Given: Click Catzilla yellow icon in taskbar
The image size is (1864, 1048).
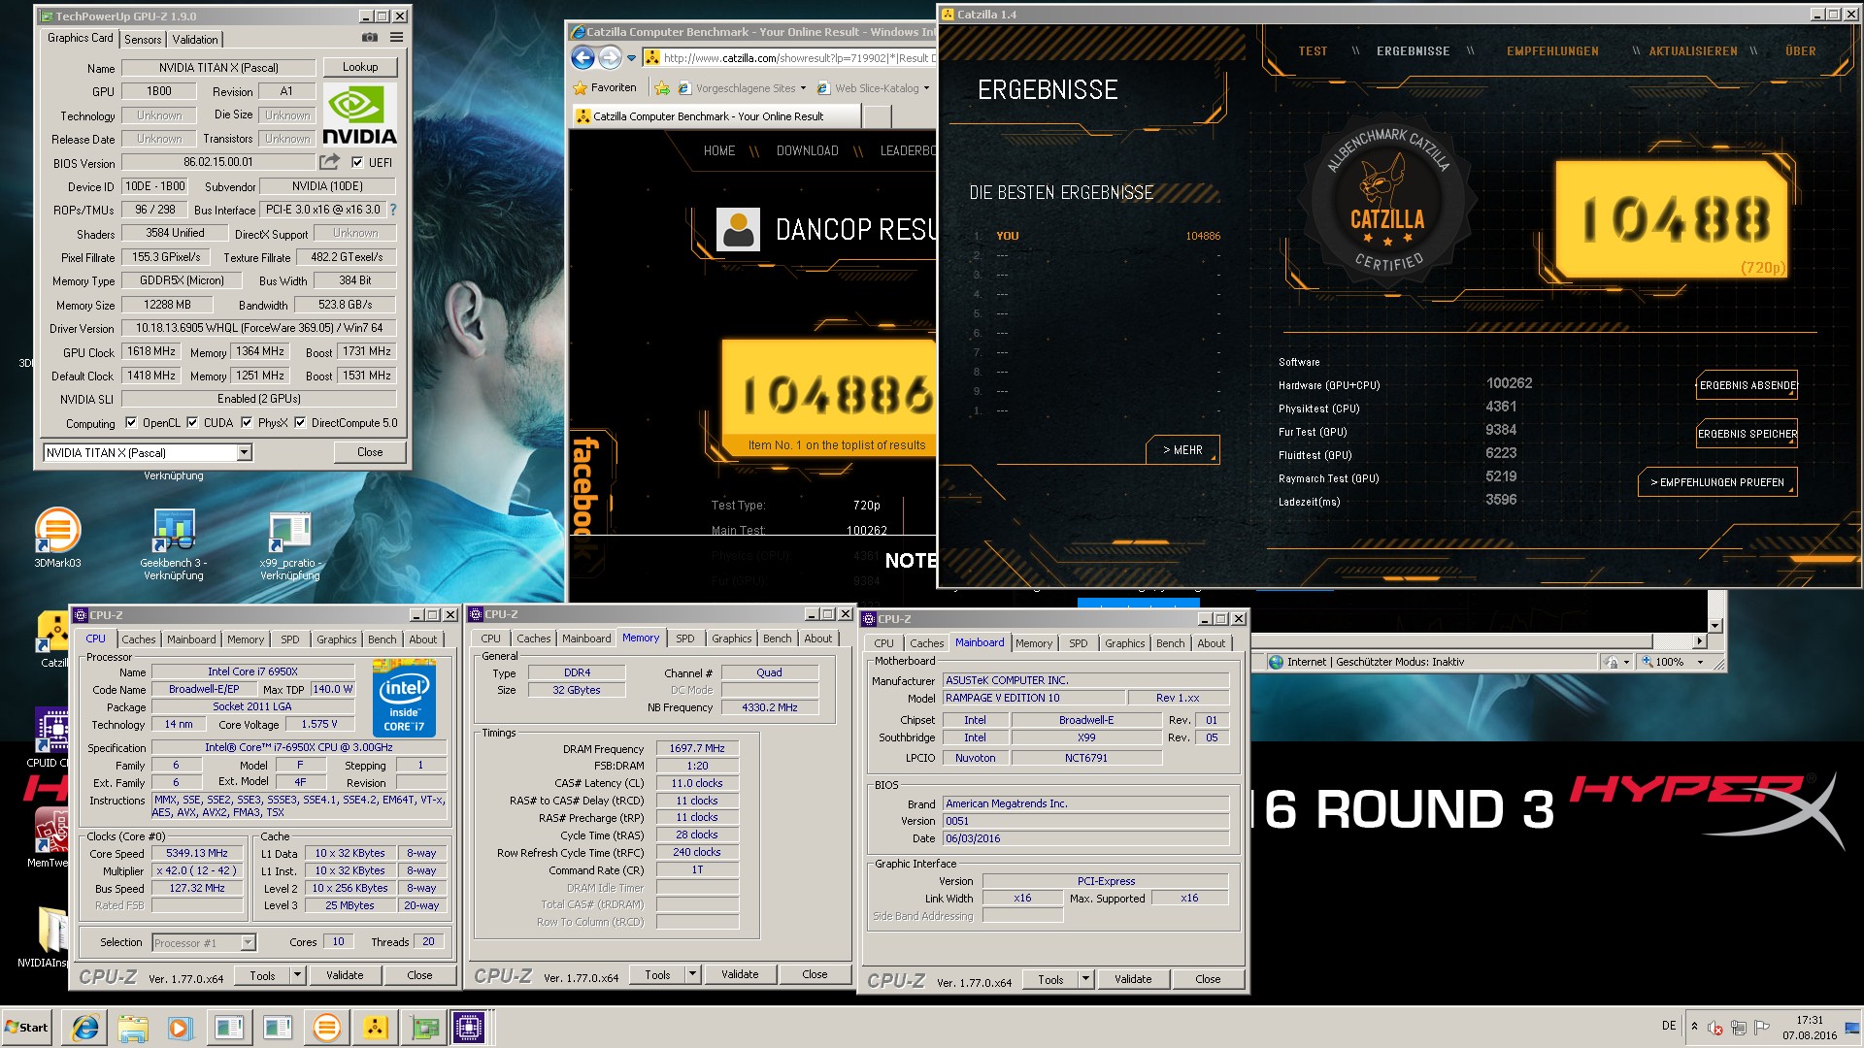Looking at the screenshot, I should pos(376,1027).
